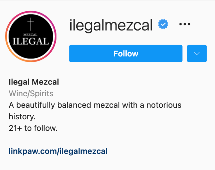
Task: Click the ilegalmezcal username heading
Action: coord(111,25)
